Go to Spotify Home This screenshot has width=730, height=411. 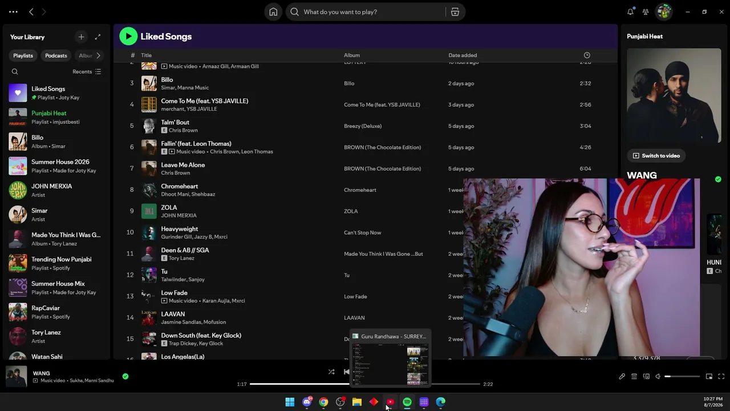(273, 12)
